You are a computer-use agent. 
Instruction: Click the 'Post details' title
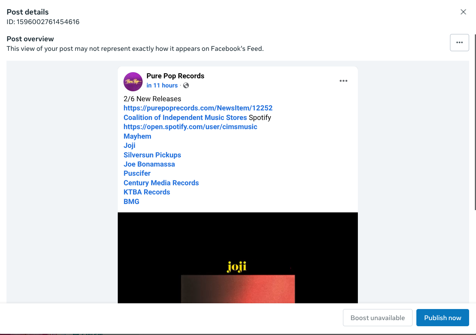click(x=28, y=12)
